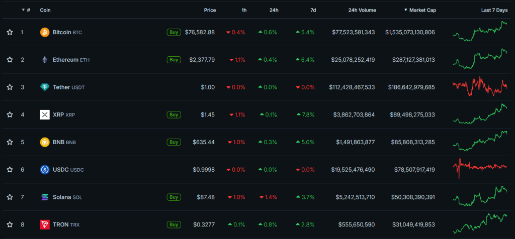This screenshot has height=239, width=515.
Task: Click USDC price $0.9998
Action: pos(204,170)
